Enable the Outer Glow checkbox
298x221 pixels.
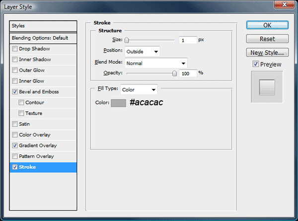[x=14, y=71]
